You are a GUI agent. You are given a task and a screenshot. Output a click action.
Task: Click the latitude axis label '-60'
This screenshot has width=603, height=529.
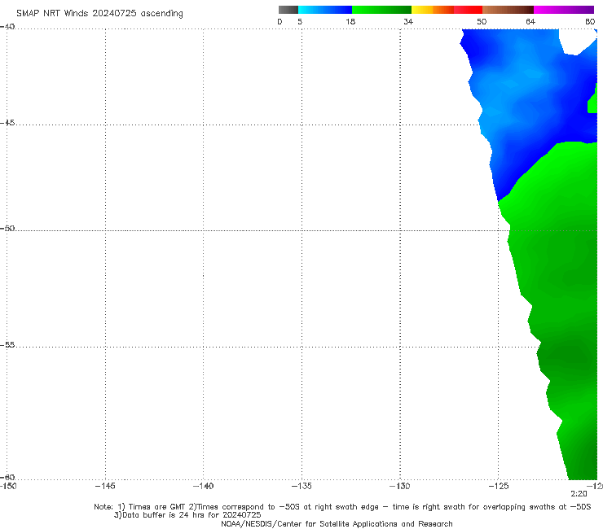point(7,477)
